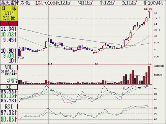Select the red K indicator header
The width and height of the screenshot is (166, 124).
(x=9, y=23)
